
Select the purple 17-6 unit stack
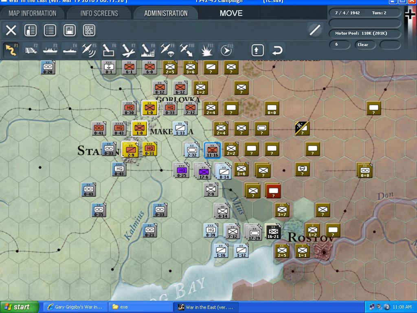pos(203,172)
